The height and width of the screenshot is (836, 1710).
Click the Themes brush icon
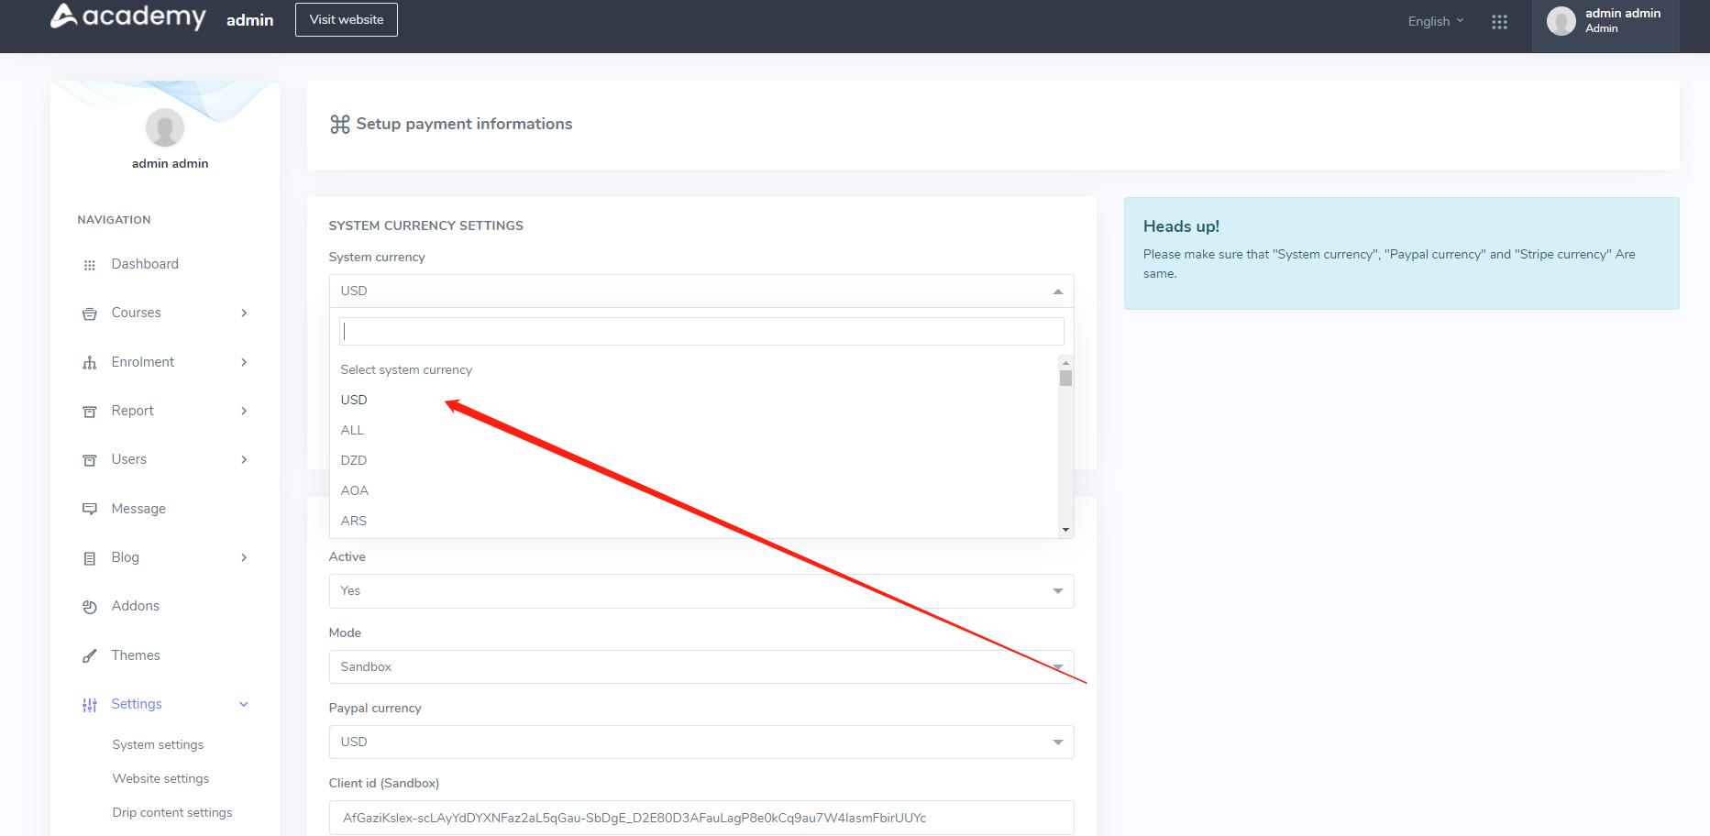(89, 655)
